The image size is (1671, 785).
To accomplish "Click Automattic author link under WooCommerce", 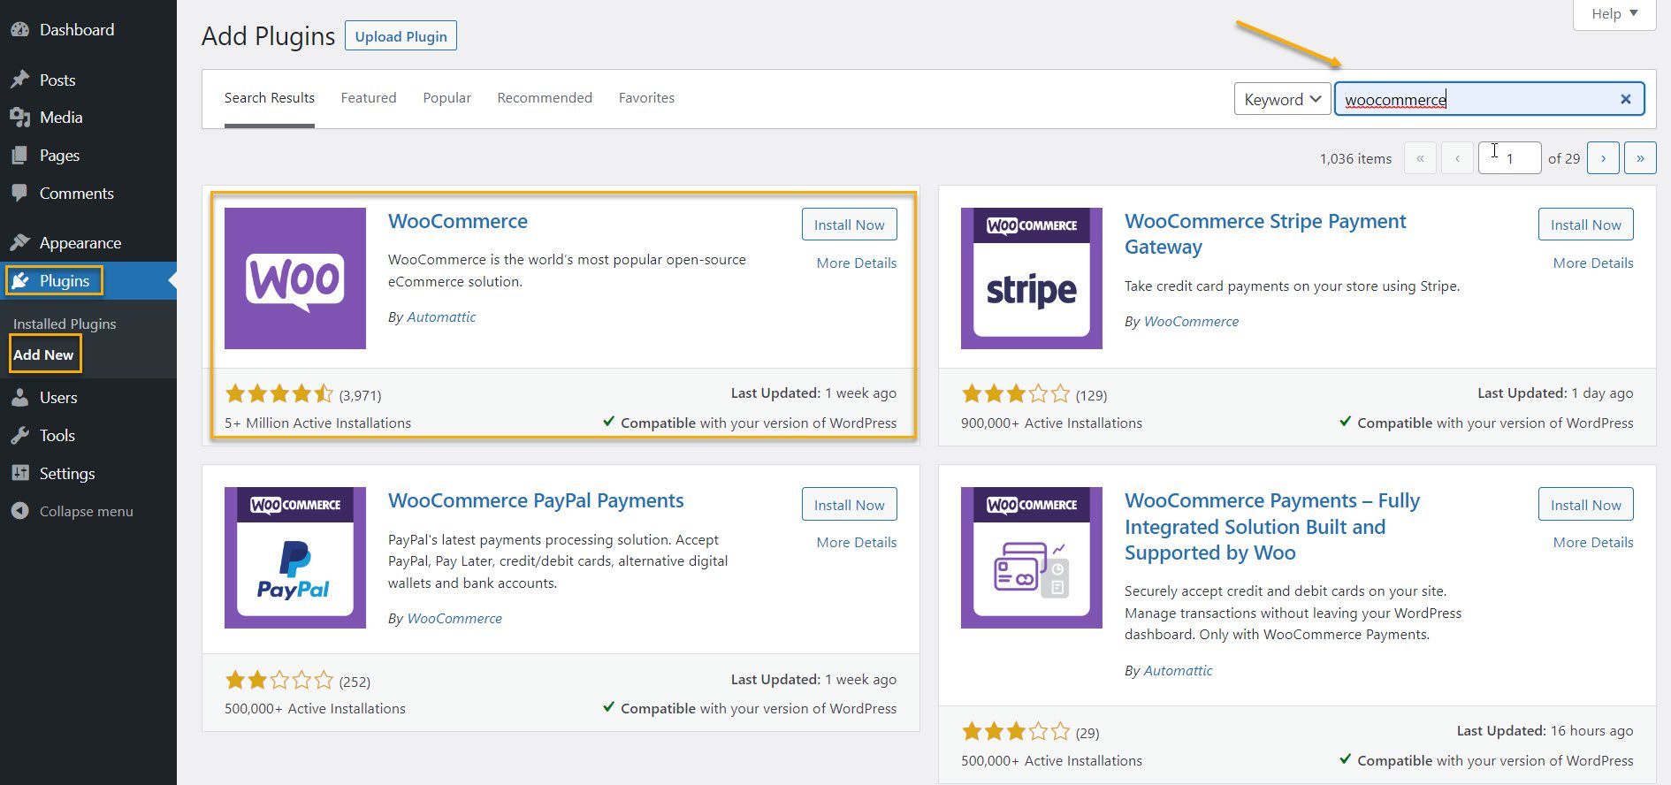I will click(441, 316).
